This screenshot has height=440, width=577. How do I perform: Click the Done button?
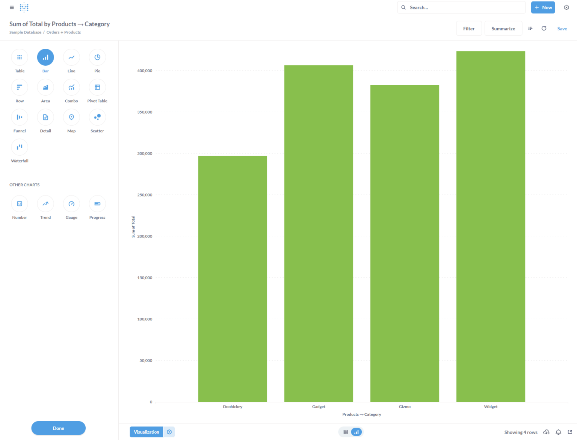pyautogui.click(x=58, y=428)
